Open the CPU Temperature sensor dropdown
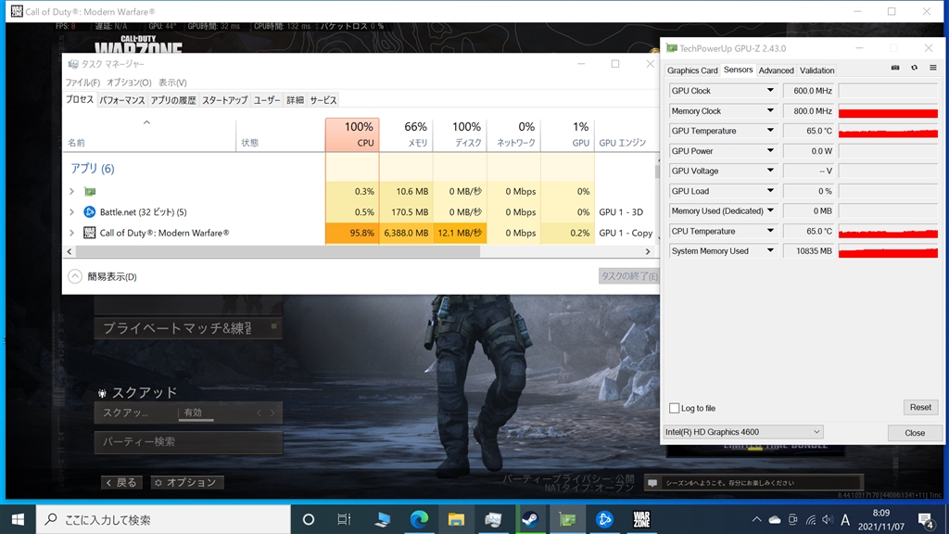 tap(770, 231)
